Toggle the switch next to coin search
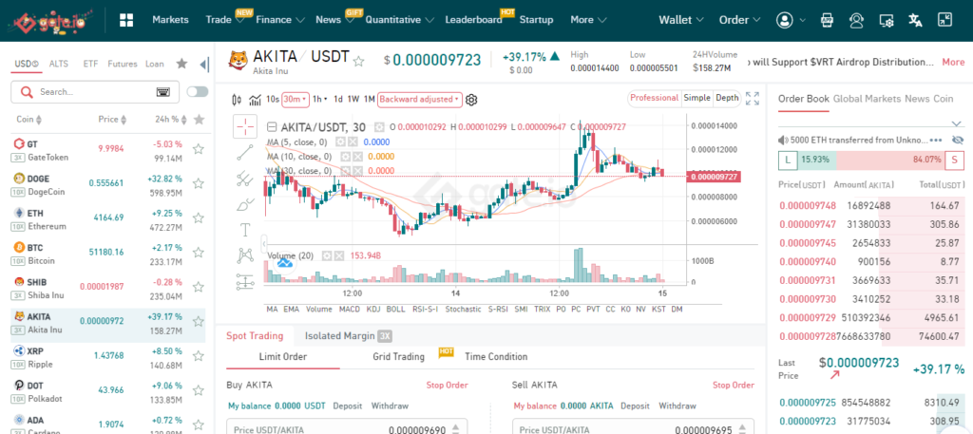Screen dimensions: 973x434 [198, 92]
